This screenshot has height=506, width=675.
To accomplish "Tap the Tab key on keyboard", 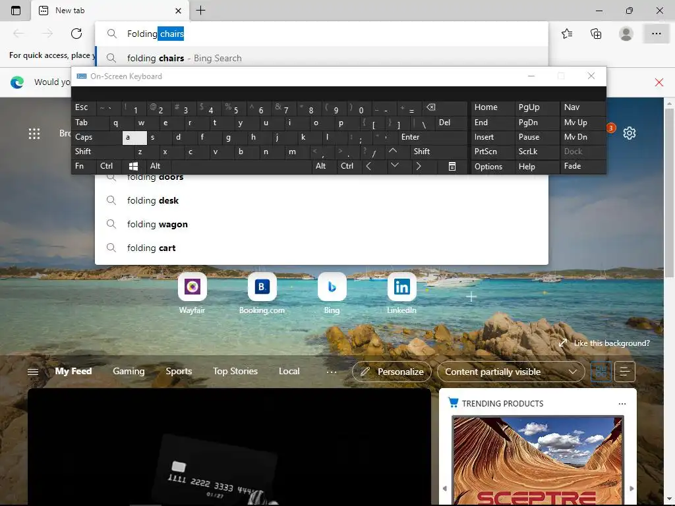I will tap(90, 123).
